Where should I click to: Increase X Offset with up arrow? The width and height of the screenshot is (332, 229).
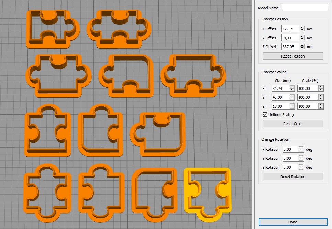click(x=302, y=27)
